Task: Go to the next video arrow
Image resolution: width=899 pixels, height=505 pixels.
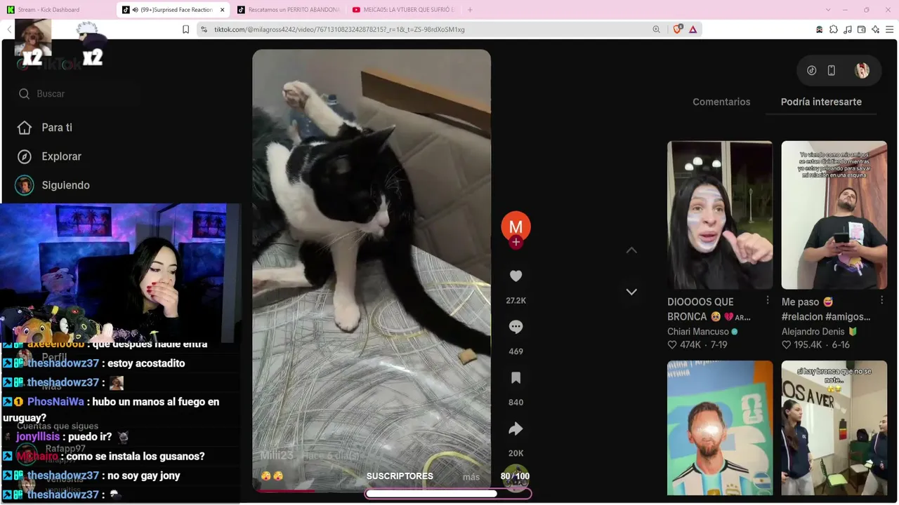Action: (631, 292)
